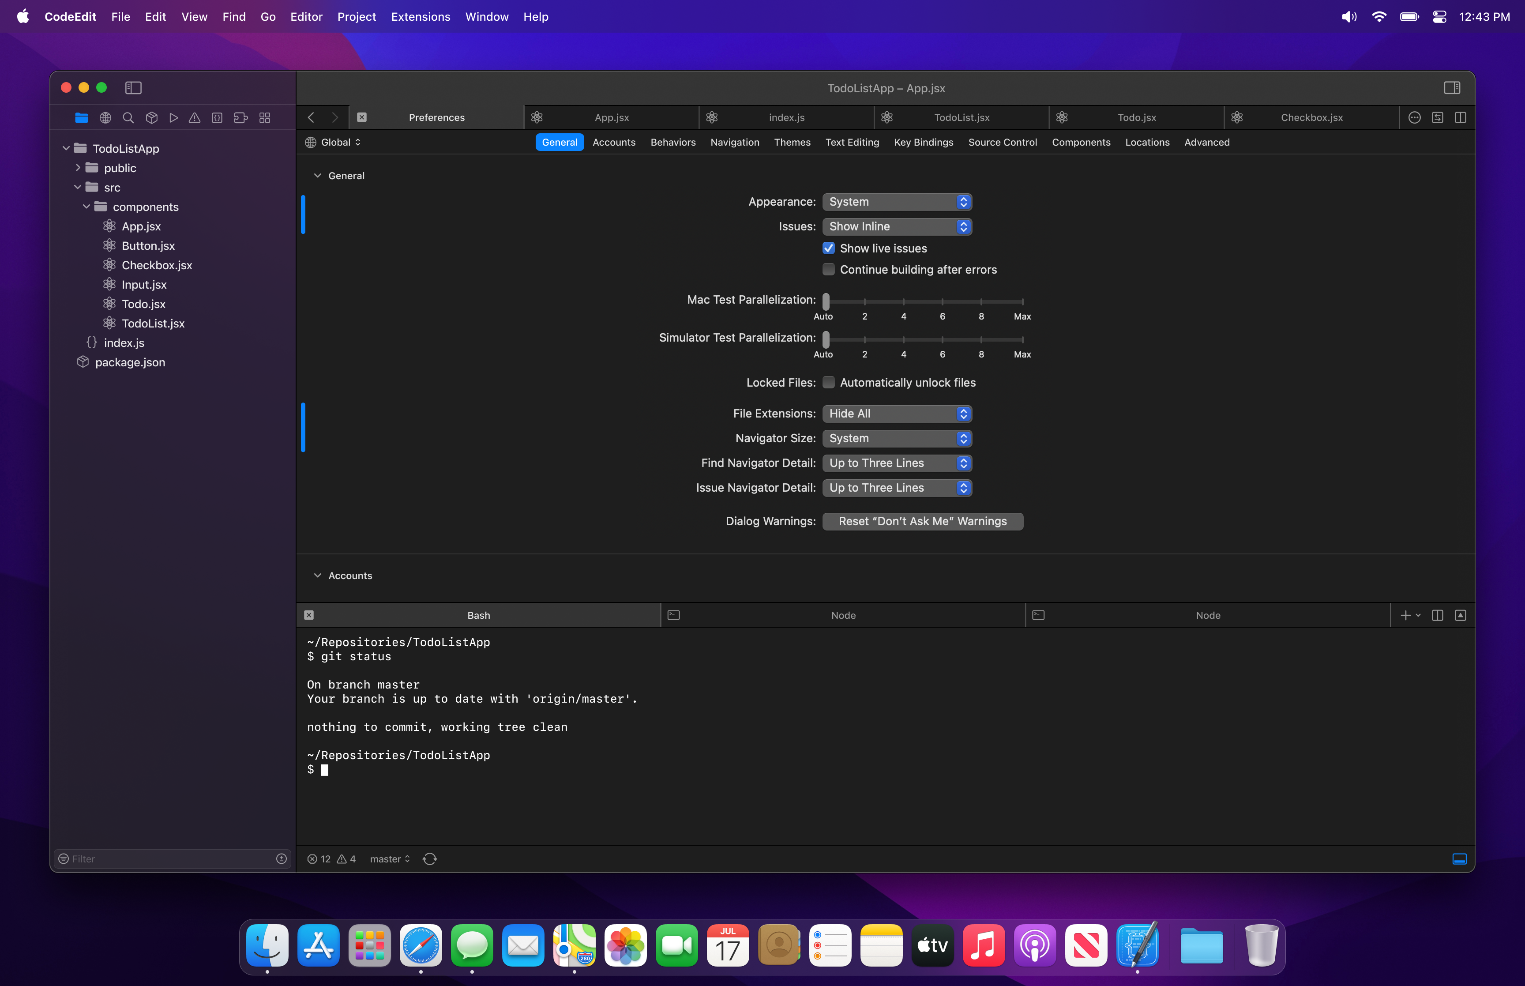This screenshot has height=986, width=1525.
Task: Click Reset “Don’t Ask Me” Warnings button
Action: [x=922, y=521]
